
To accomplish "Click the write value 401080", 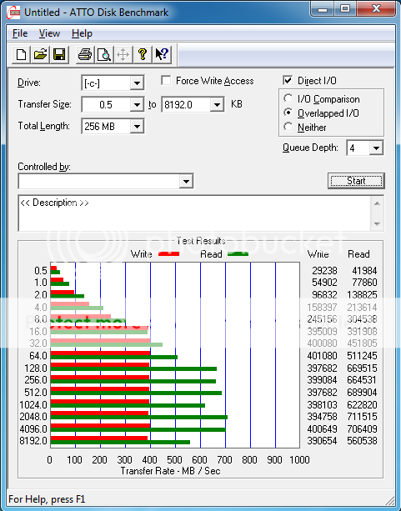I will point(322,356).
